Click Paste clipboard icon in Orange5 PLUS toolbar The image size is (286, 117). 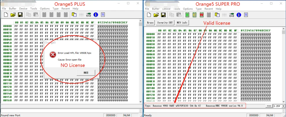click(36, 14)
